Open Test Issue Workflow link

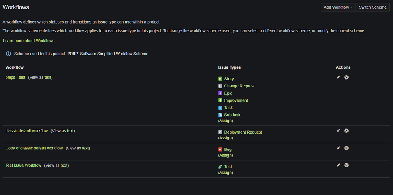point(23,165)
